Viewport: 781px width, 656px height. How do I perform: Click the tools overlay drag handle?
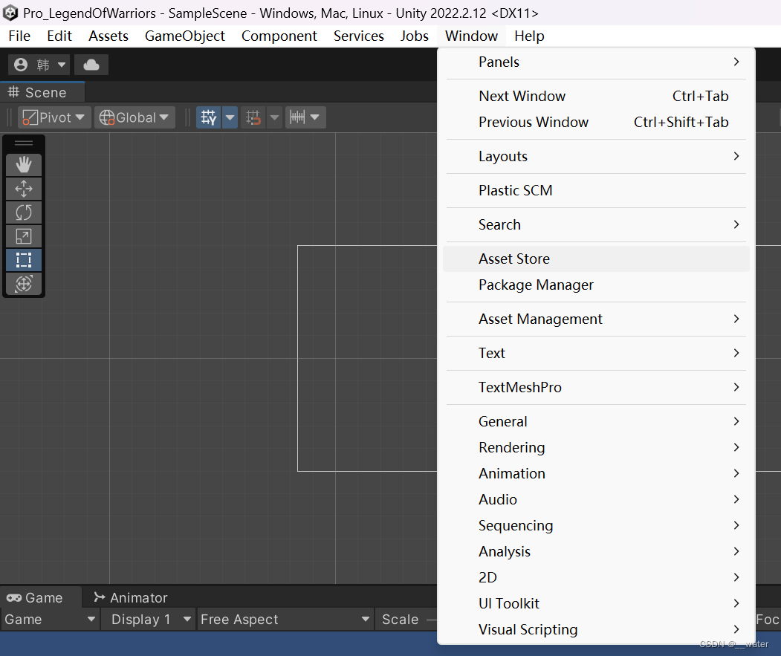24,143
